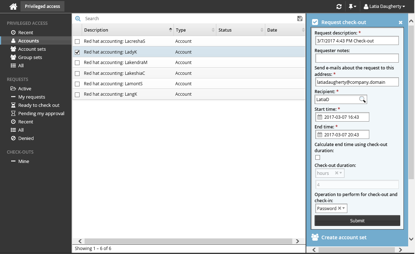415x254 pixels.
Task: Open recipient lookup magnifier icon
Action: 362,100
